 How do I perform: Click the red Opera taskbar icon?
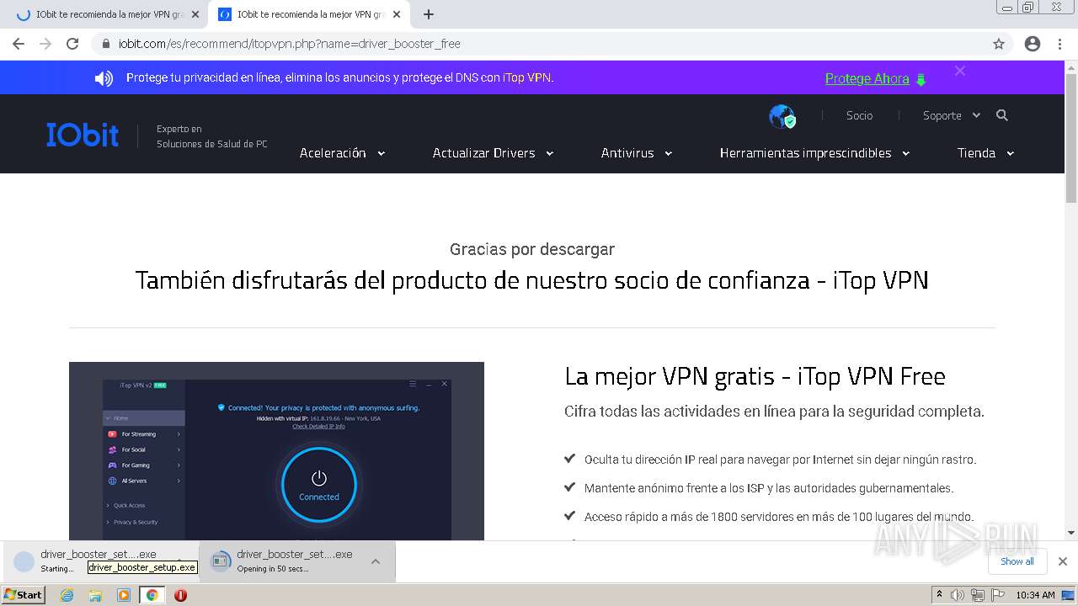pyautogui.click(x=180, y=595)
